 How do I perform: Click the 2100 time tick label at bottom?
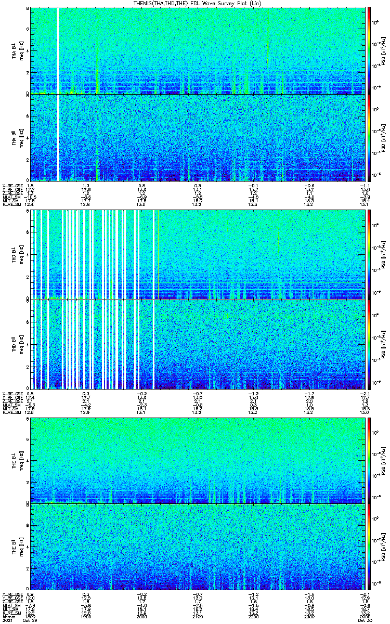[x=197, y=617]
